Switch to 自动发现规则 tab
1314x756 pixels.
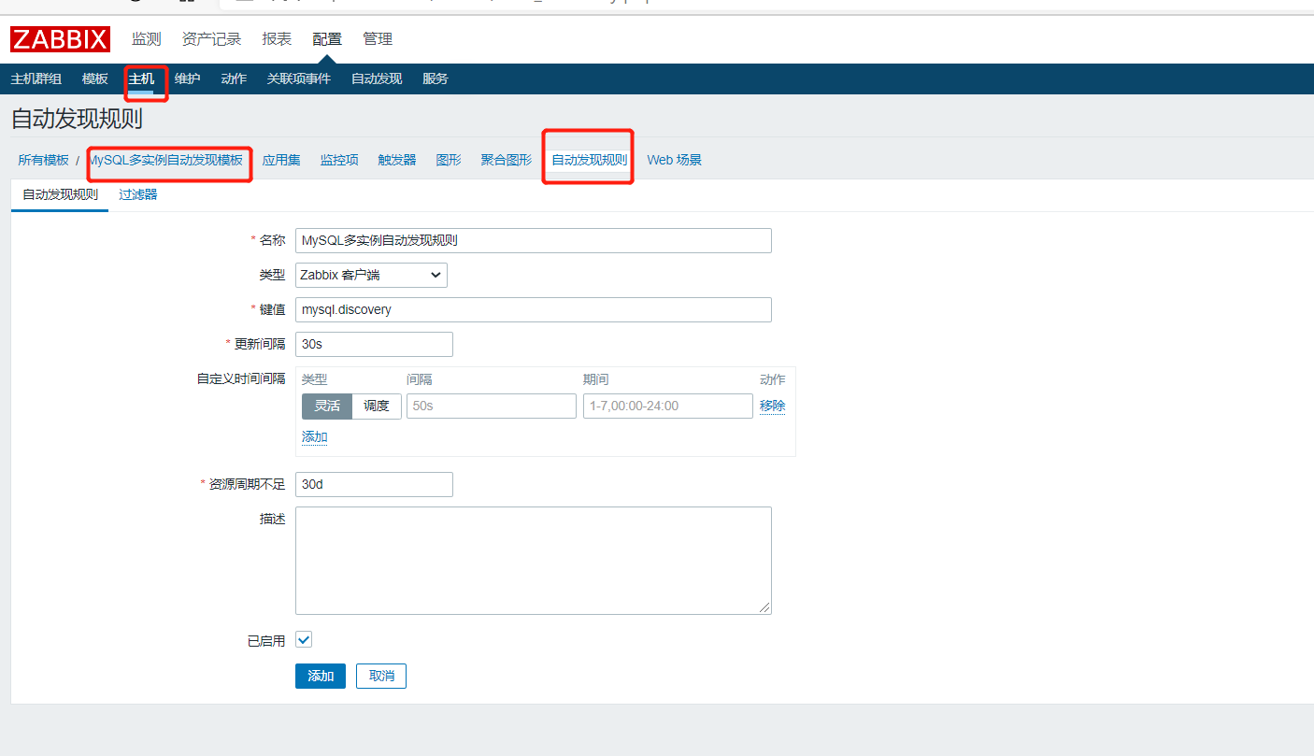tap(60, 195)
